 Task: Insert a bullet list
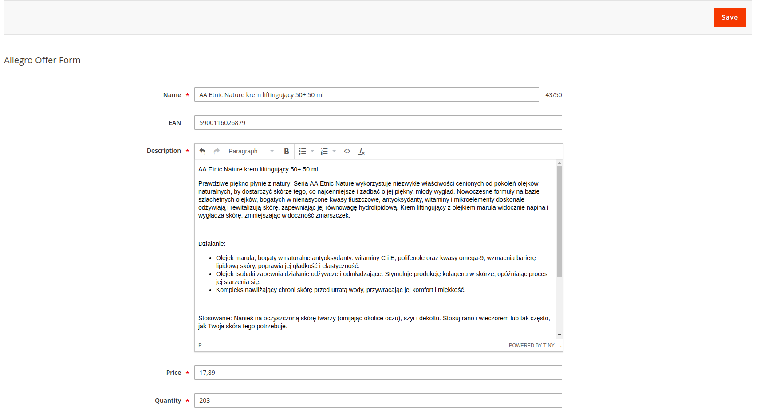pyautogui.click(x=302, y=151)
